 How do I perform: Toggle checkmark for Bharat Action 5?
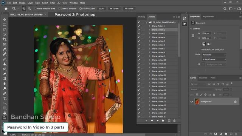click(139, 41)
